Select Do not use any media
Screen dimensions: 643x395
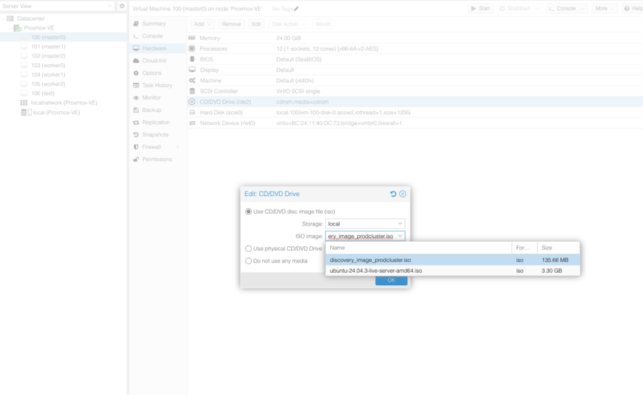coord(249,261)
